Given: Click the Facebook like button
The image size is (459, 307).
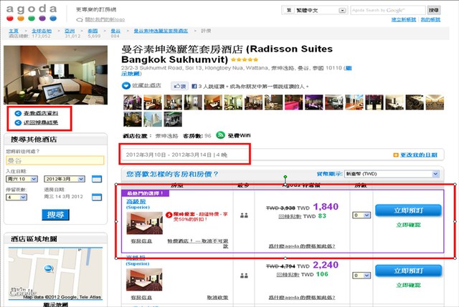Looking at the screenshot, I should coord(180,86).
